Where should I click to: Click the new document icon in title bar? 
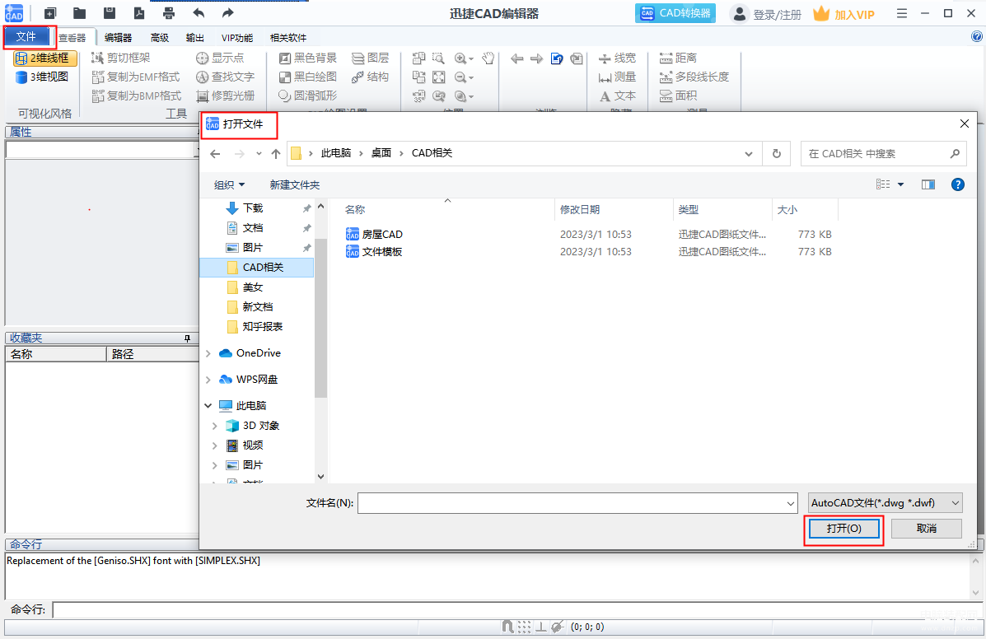pos(50,13)
